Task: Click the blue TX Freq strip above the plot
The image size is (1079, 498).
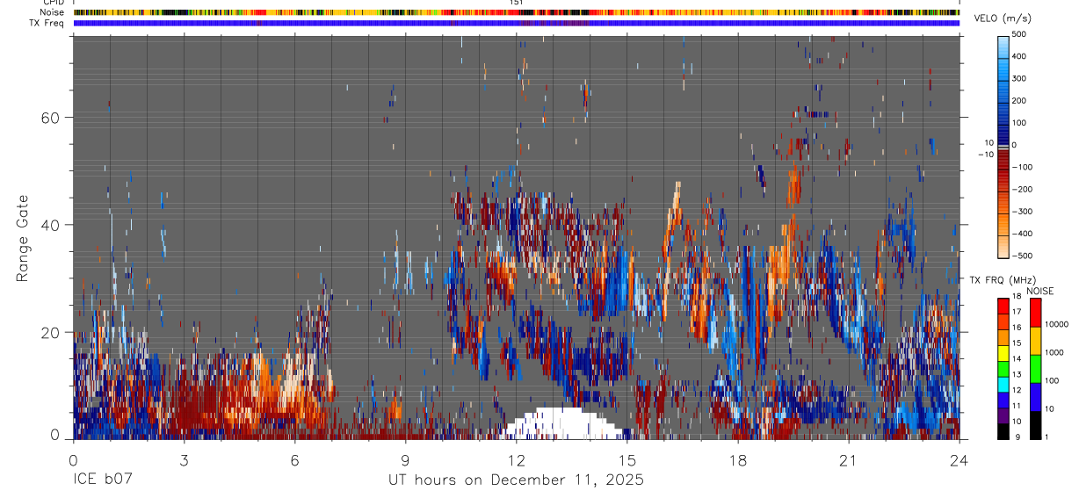Action: pyautogui.click(x=517, y=23)
